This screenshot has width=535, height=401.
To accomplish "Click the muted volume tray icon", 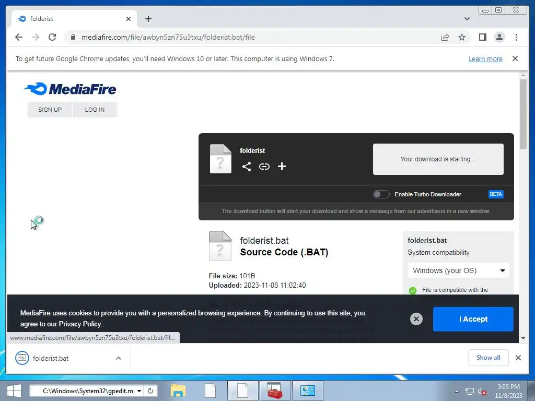I will [x=482, y=392].
